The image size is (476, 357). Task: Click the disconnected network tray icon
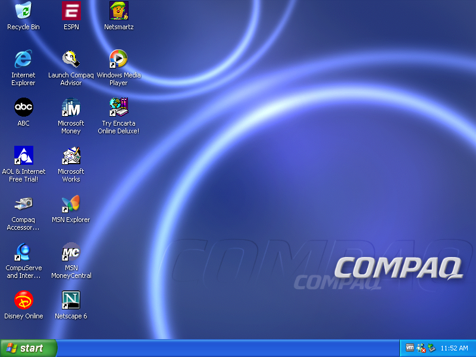(421, 348)
